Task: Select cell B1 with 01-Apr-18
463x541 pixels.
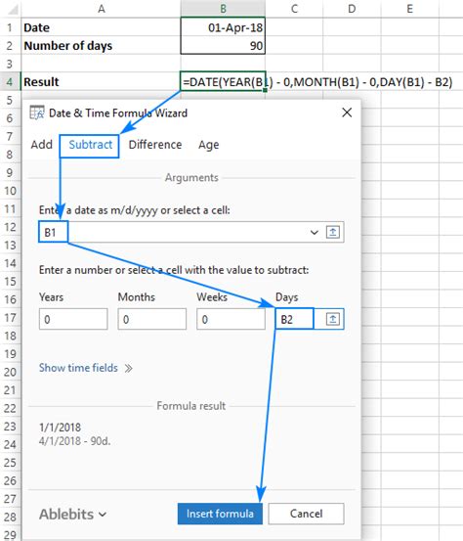Action: (x=223, y=27)
